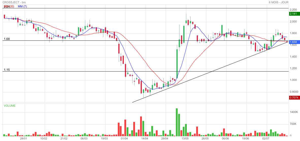This screenshot has width=300, height=141.
Task: Click the 13/05 date label
Action: pos(185,138)
